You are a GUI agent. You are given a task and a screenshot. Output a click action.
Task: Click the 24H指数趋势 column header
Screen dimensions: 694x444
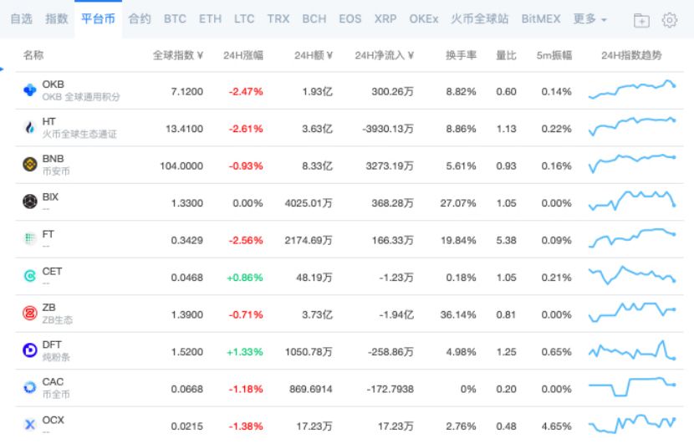click(x=631, y=55)
